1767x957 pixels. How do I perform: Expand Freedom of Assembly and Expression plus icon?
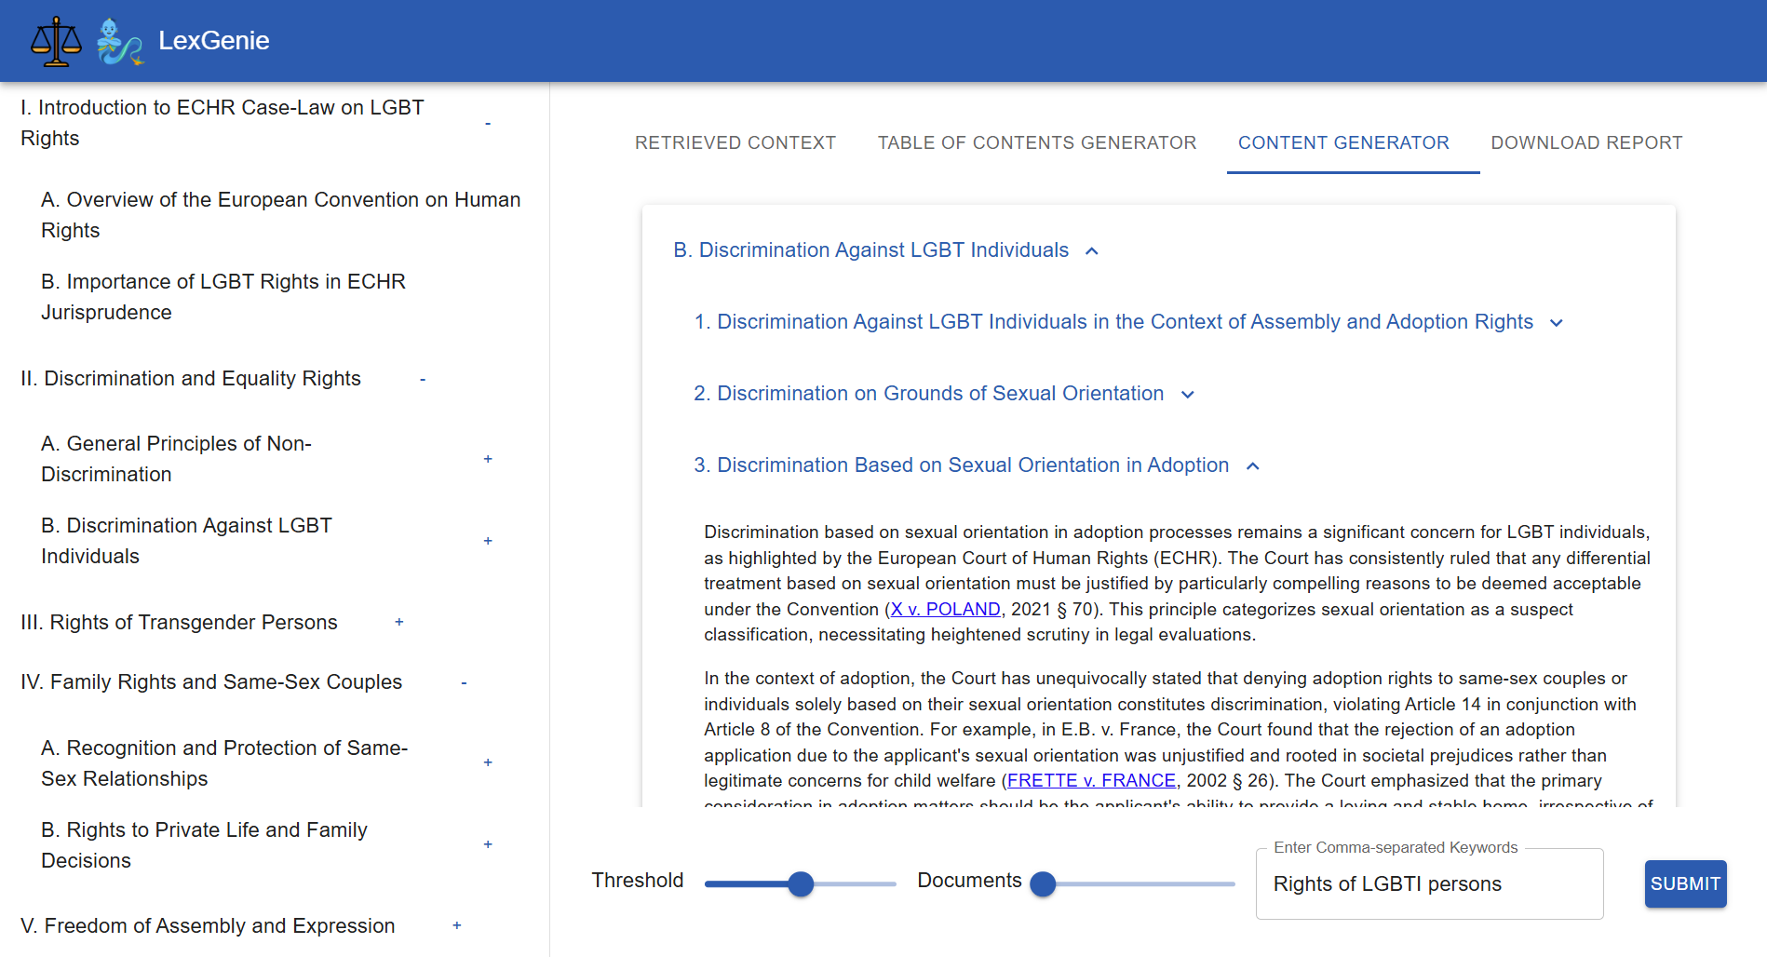(x=457, y=925)
